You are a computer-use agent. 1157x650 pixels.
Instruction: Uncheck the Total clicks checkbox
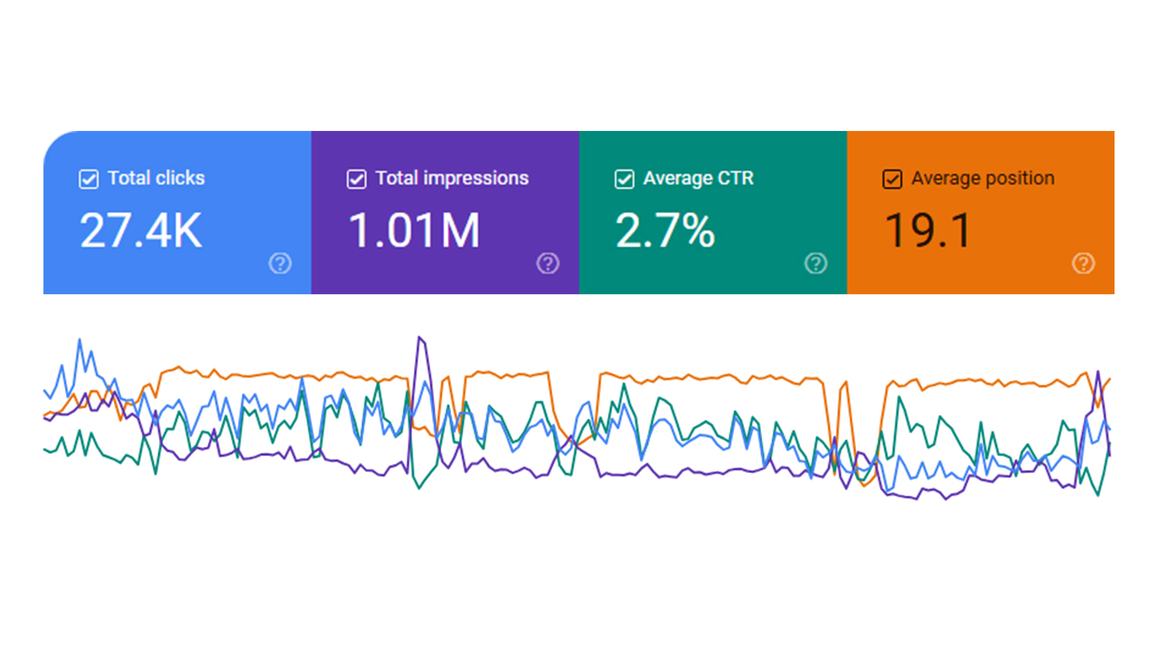coord(89,179)
